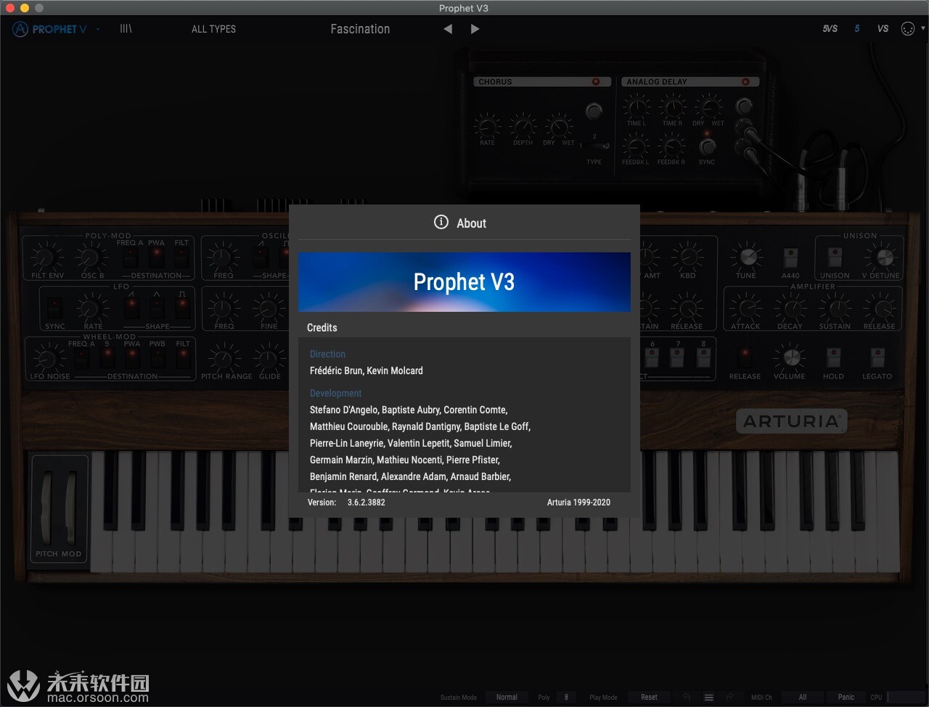The height and width of the screenshot is (707, 929).
Task: Click the GLIDE knob
Action: pyautogui.click(x=269, y=358)
